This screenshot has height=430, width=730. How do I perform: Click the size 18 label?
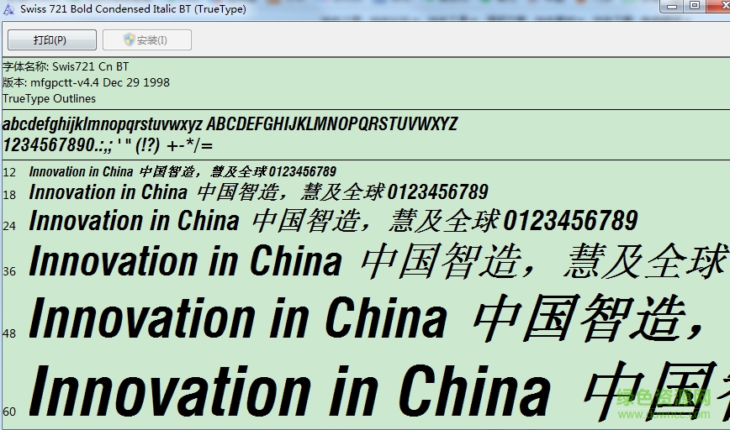point(9,195)
